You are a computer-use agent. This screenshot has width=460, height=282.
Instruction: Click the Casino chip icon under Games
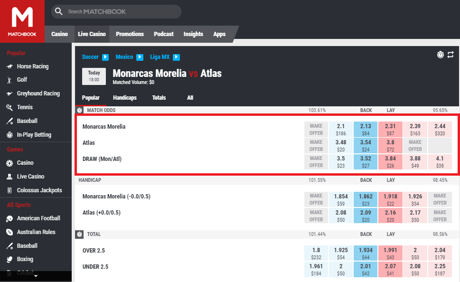pos(9,163)
